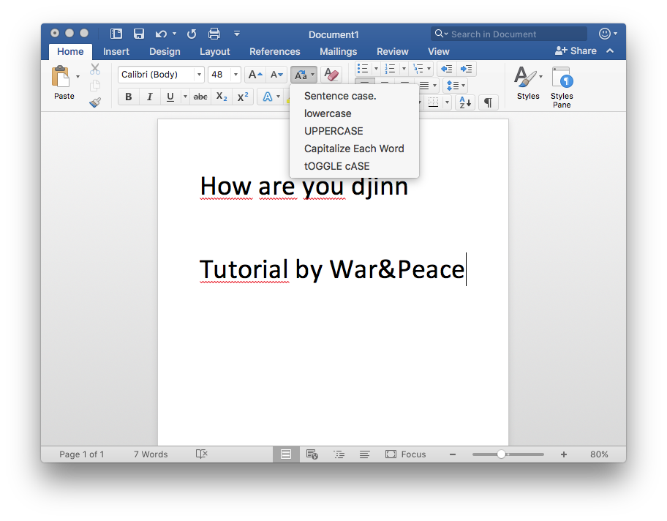
Task: Open the Styles Pane
Action: [x=562, y=87]
